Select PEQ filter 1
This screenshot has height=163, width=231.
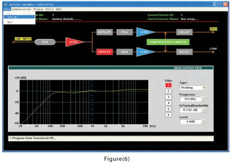[x=168, y=85]
